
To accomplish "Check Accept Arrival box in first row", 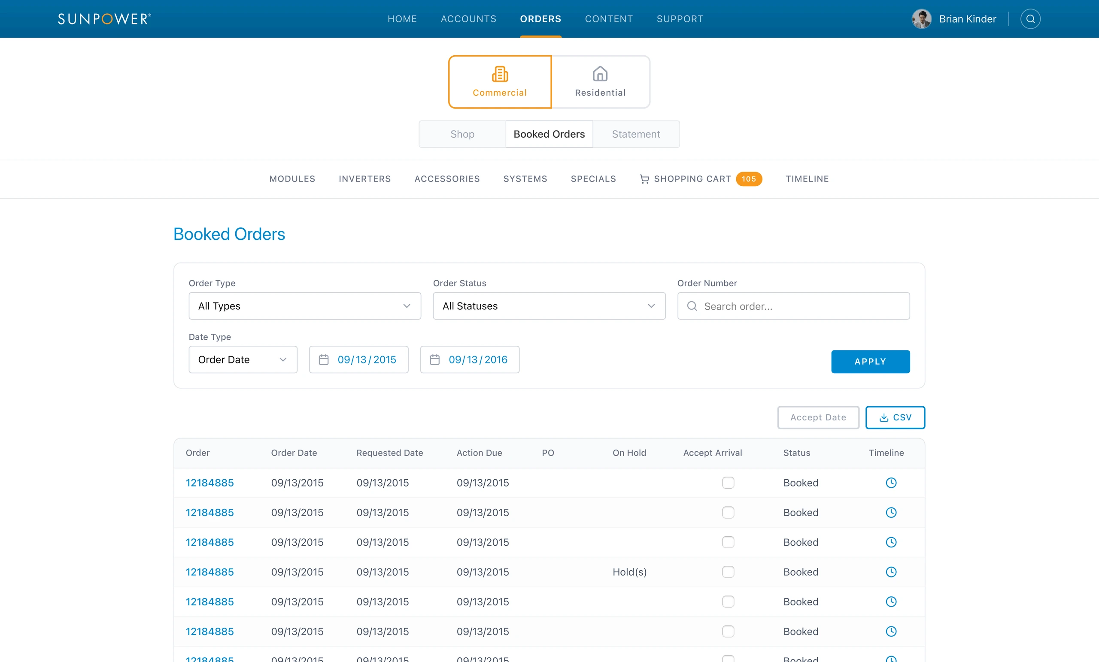I will (x=728, y=483).
